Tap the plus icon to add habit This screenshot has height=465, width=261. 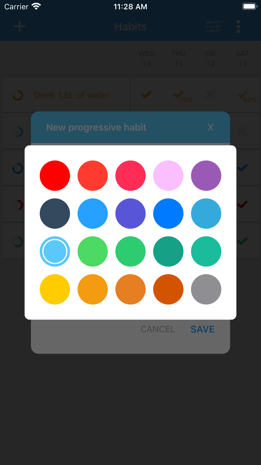point(20,27)
